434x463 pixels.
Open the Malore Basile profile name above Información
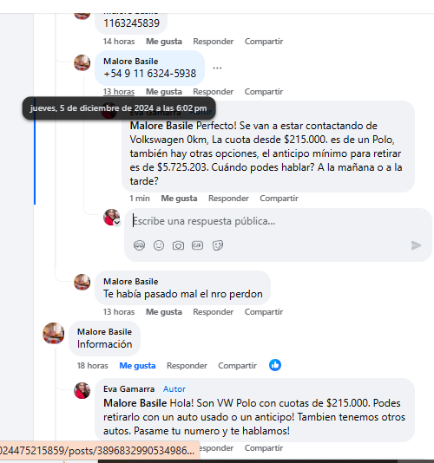104,331
